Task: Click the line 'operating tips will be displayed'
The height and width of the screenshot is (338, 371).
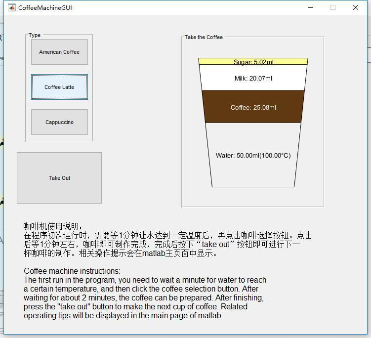Action: 124,315
